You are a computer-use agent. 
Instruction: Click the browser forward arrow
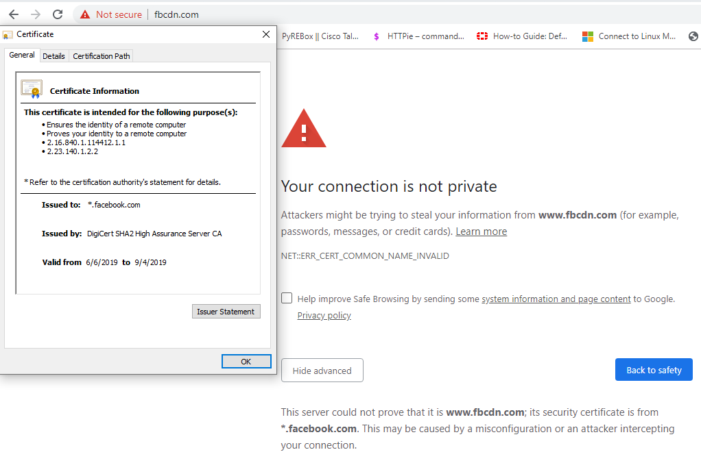tap(35, 14)
